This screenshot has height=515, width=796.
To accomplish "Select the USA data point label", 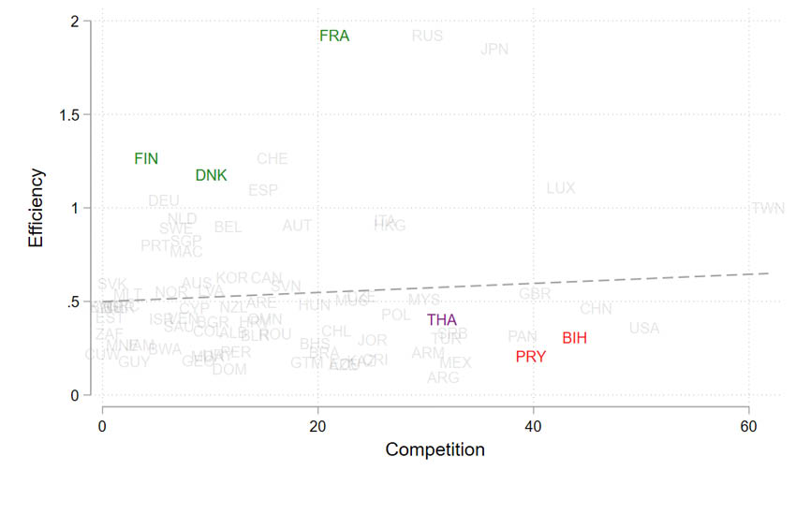I will tap(644, 328).
